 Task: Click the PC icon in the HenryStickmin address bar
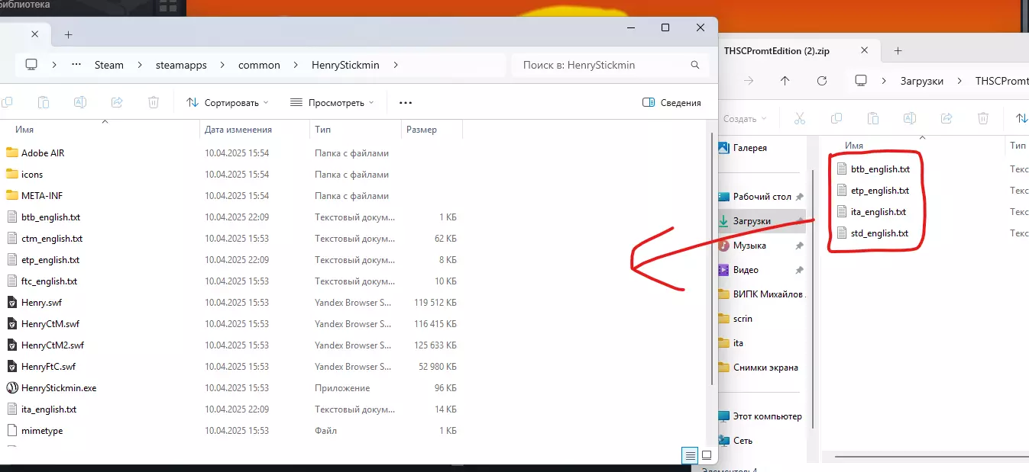31,65
